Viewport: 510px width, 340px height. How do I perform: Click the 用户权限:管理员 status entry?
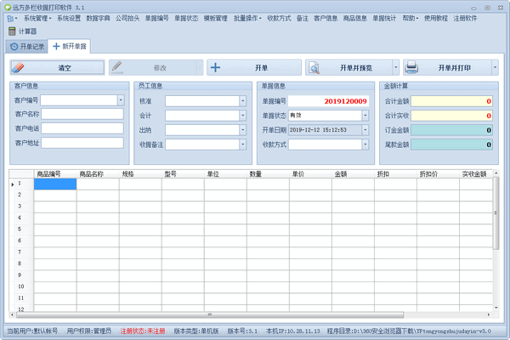click(88, 331)
